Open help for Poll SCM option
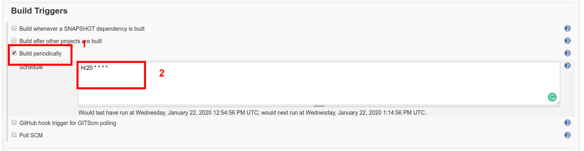 (568, 135)
